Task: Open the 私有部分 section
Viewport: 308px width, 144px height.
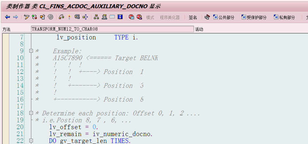Action: [x=284, y=17]
